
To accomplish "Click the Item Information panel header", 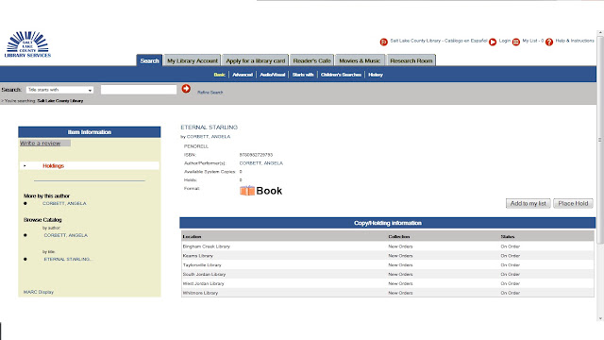I will (x=90, y=132).
